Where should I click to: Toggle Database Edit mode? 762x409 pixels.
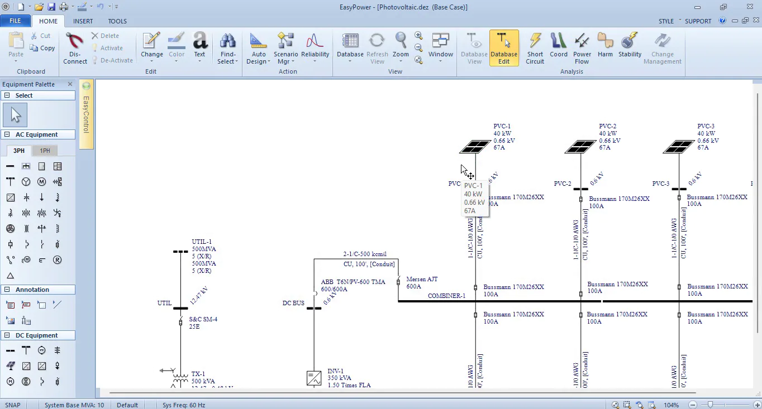pyautogui.click(x=504, y=49)
